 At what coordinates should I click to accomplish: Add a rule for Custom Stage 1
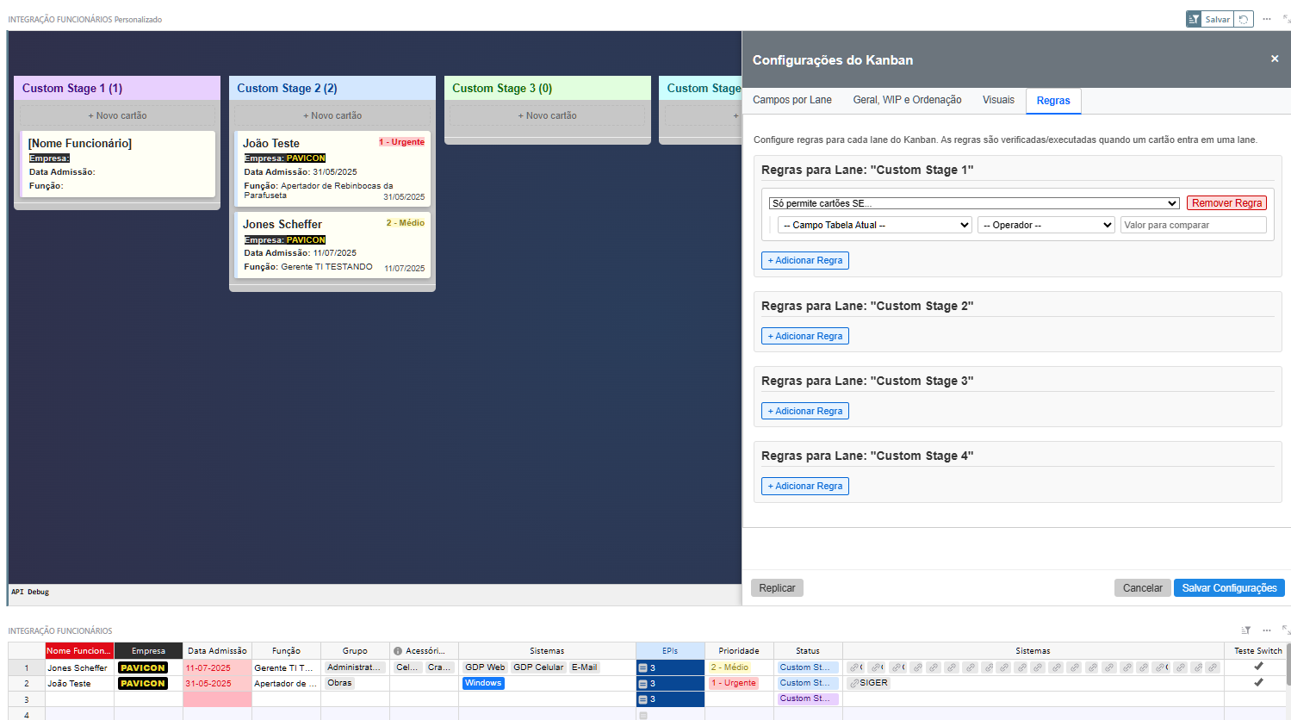805,260
